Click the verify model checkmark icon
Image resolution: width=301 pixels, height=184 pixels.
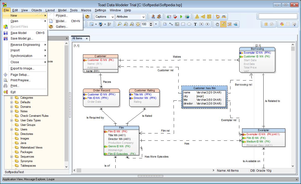coord(175,17)
